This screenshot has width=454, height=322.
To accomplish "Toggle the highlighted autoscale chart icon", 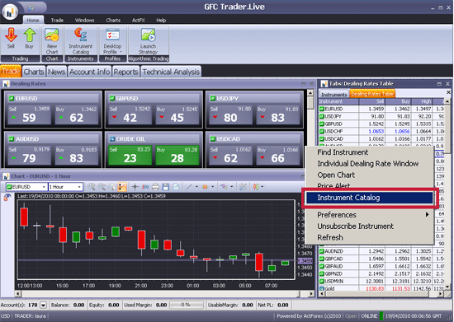I will tap(122, 187).
